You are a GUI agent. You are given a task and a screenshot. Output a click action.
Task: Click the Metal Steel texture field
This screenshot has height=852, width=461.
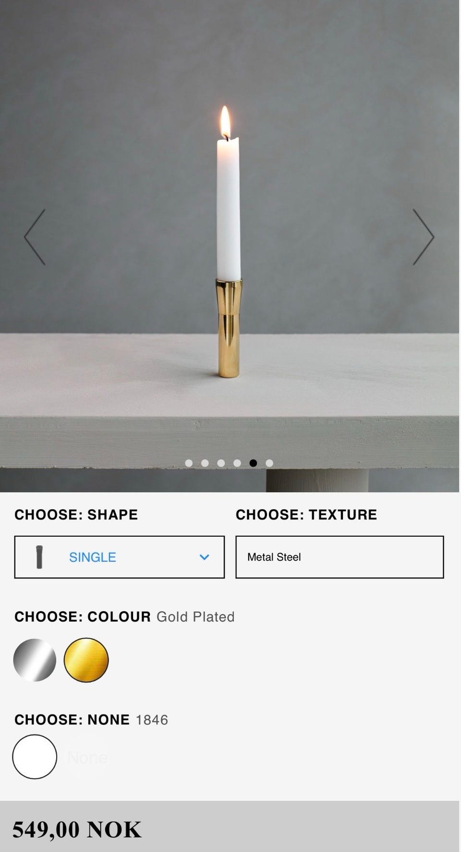(x=340, y=557)
